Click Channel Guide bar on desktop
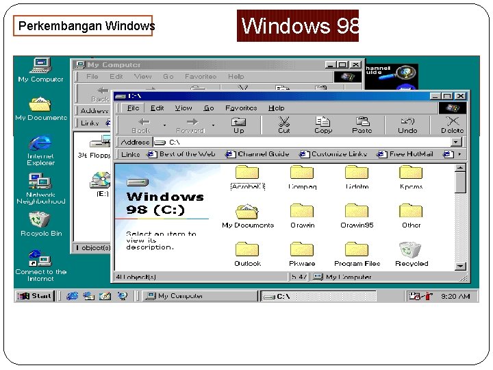The height and width of the screenshot is (370, 493). click(x=392, y=76)
